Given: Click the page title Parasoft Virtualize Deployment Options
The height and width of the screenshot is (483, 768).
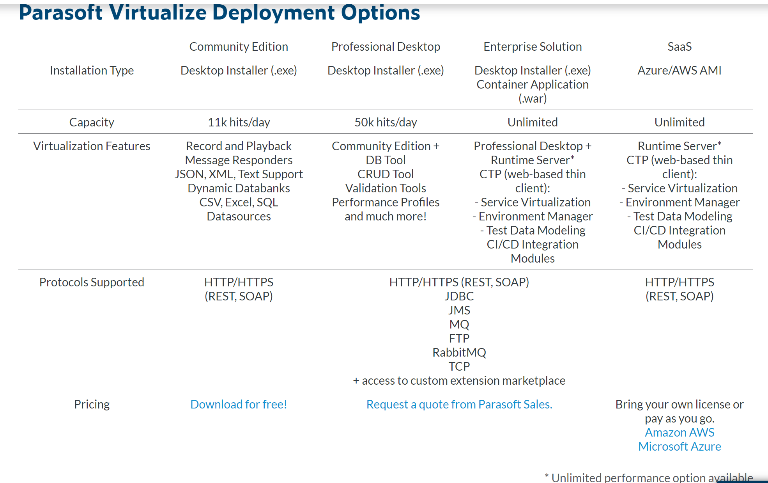Looking at the screenshot, I should 219,12.
